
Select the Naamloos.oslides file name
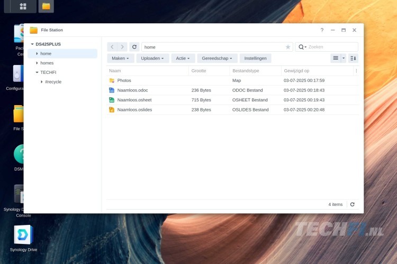(x=134, y=110)
